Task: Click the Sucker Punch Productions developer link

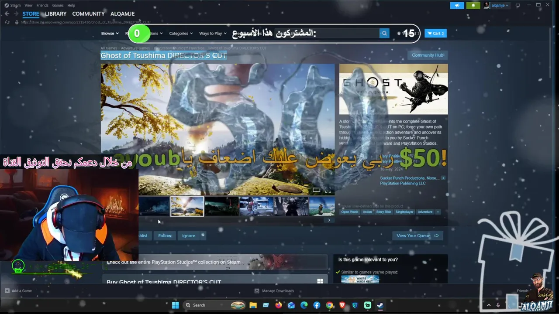Action: (x=402, y=178)
